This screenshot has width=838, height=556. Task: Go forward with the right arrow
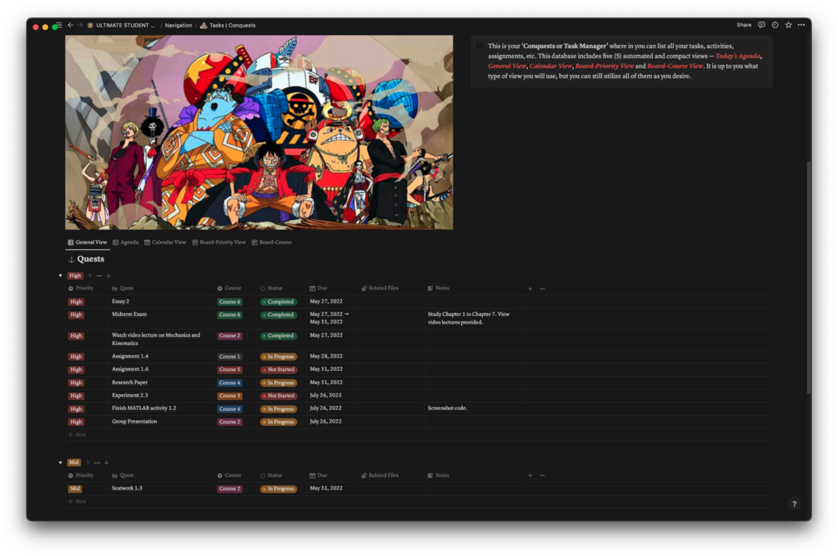coord(80,25)
